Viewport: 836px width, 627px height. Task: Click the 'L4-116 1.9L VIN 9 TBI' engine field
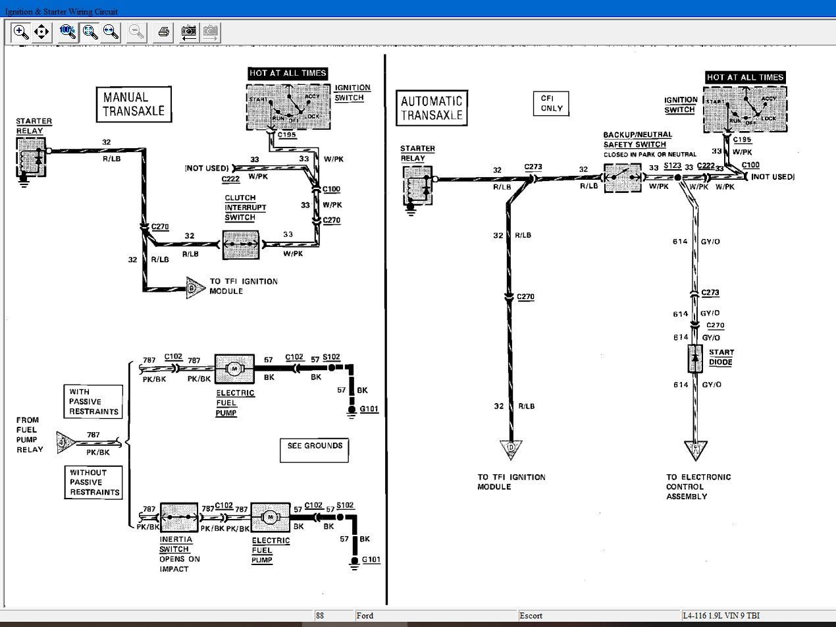[757, 616]
